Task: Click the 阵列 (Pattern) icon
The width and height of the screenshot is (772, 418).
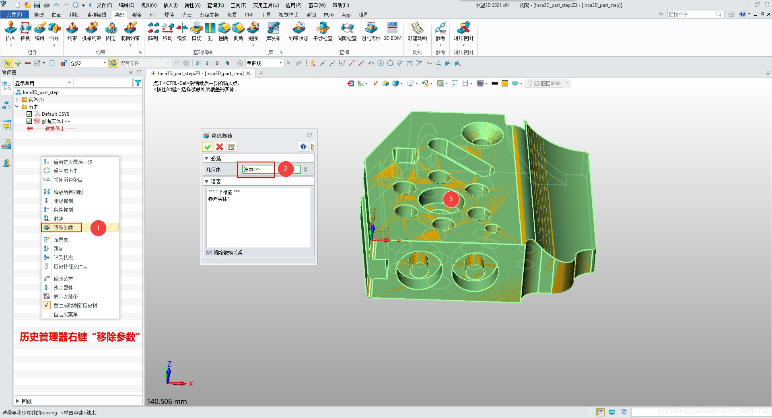Action: tap(153, 31)
